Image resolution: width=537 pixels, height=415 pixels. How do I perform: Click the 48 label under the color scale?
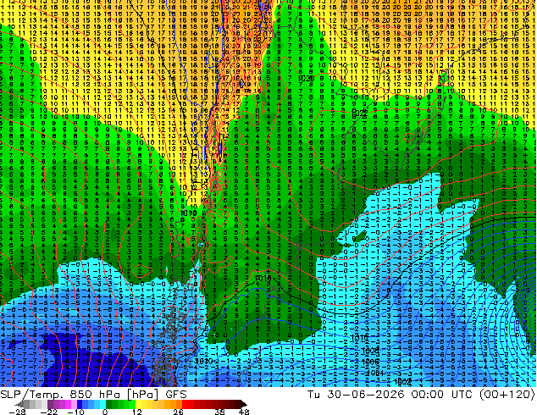coord(244,412)
